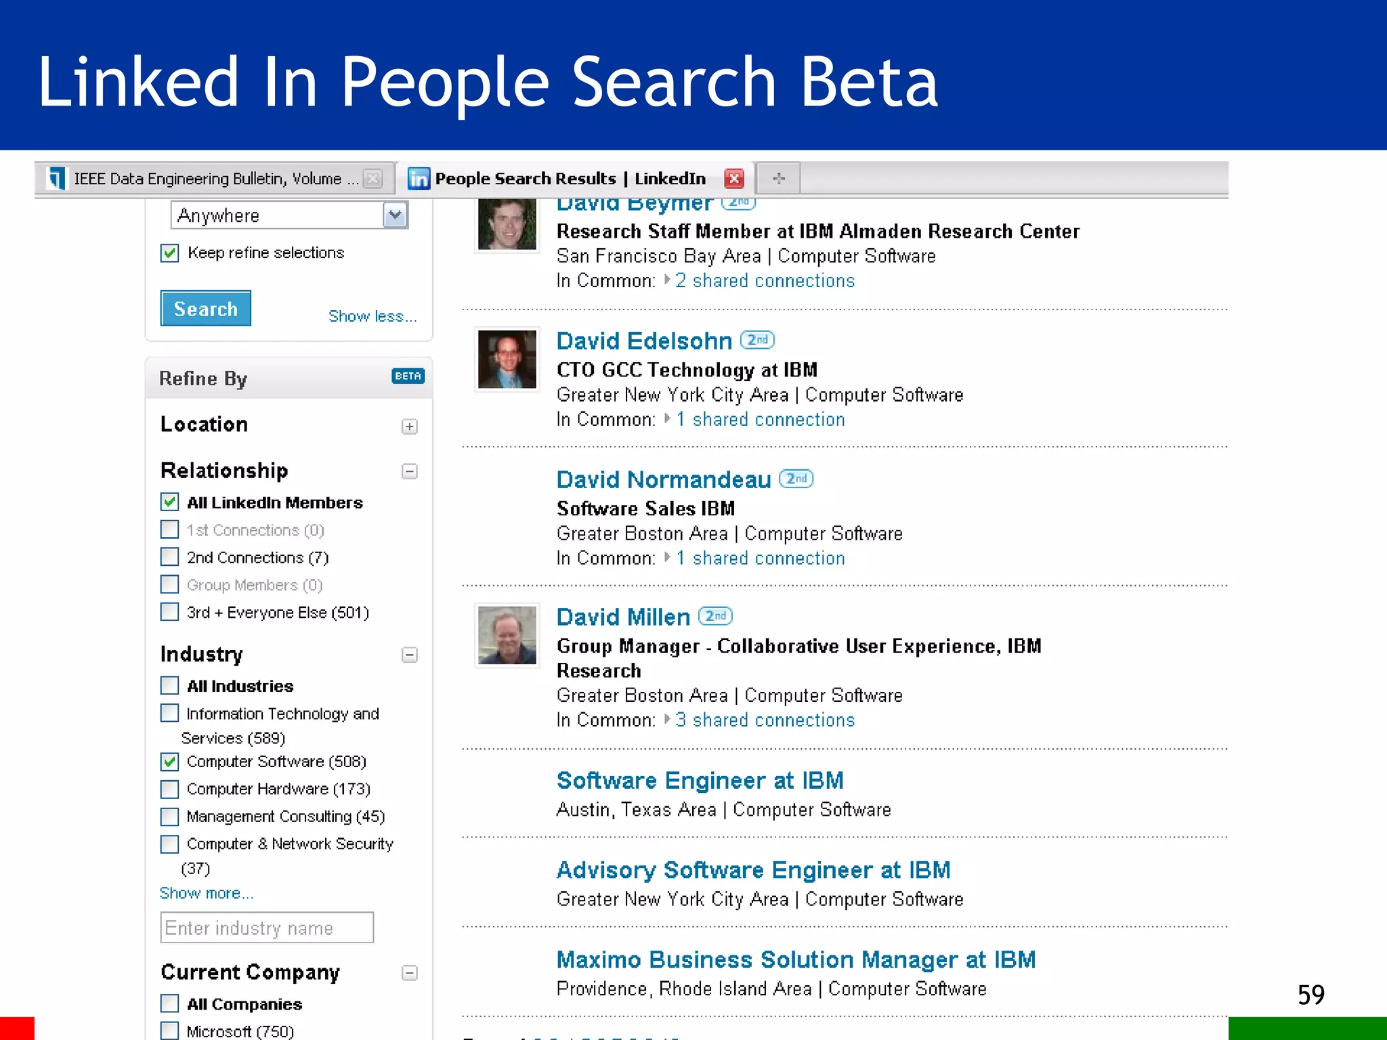Click the BETA badge in Refine By
The height and width of the screenshot is (1040, 1387).
pos(408,376)
